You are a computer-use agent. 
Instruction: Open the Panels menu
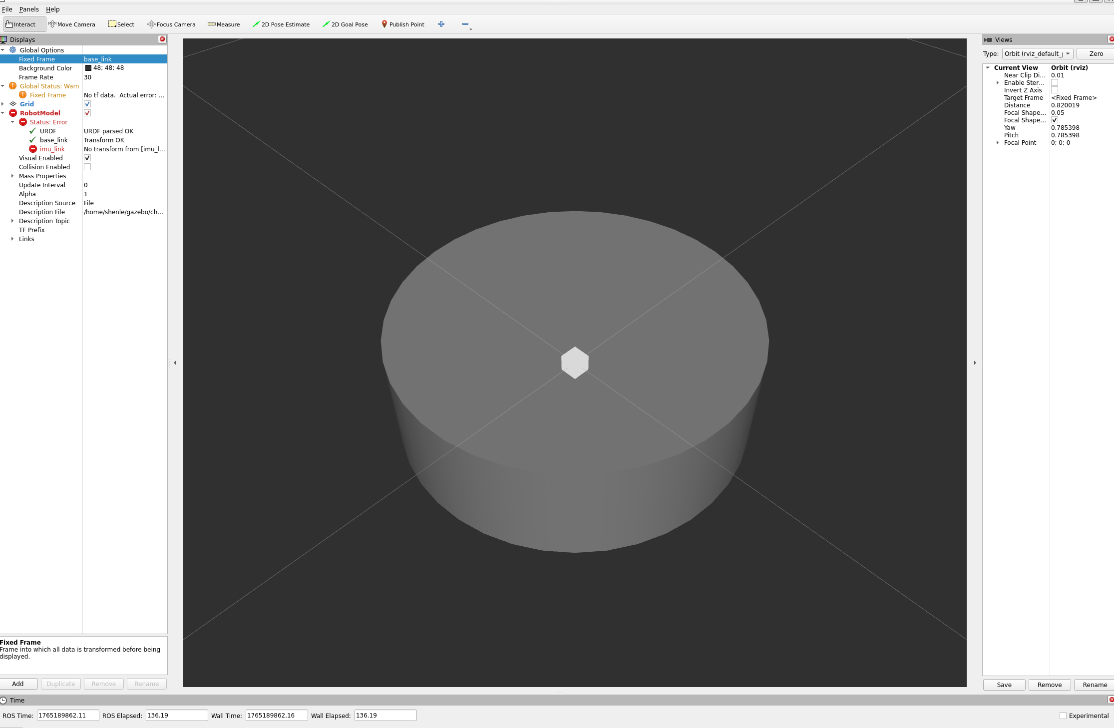[29, 9]
